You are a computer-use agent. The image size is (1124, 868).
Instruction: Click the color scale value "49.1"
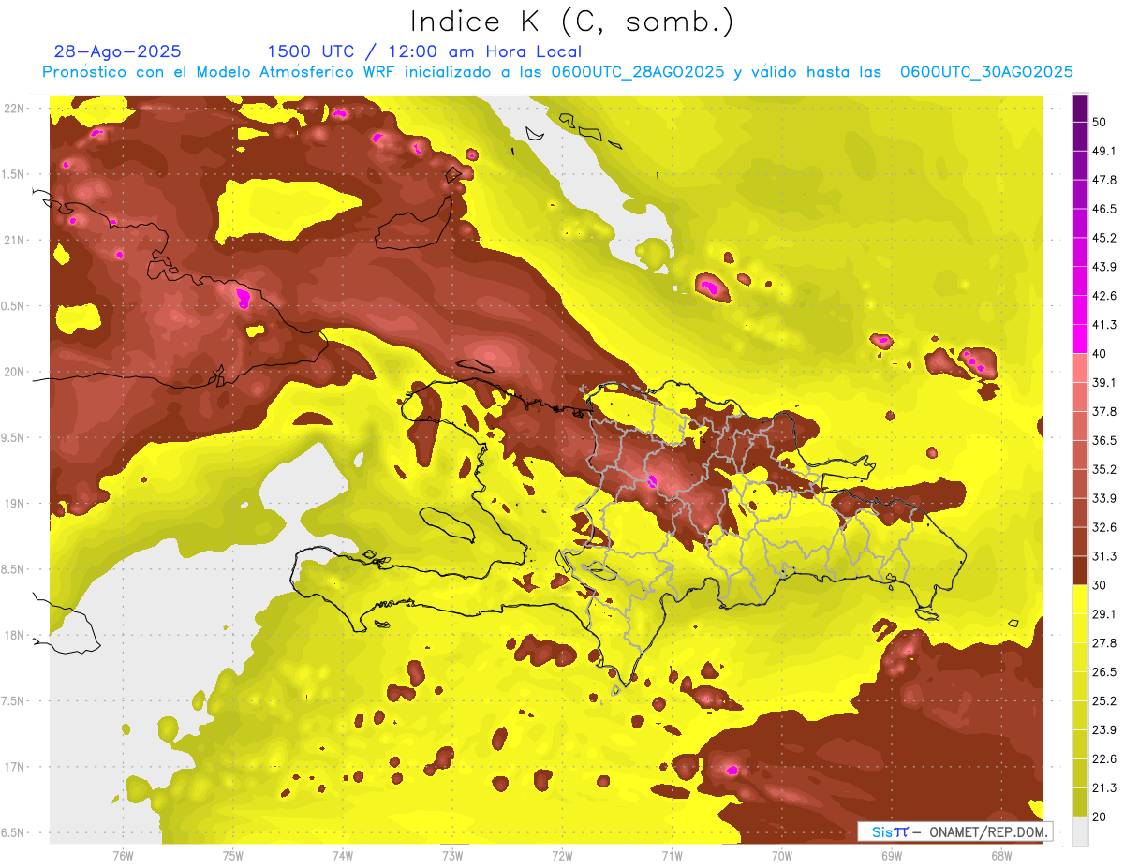click(x=1103, y=151)
